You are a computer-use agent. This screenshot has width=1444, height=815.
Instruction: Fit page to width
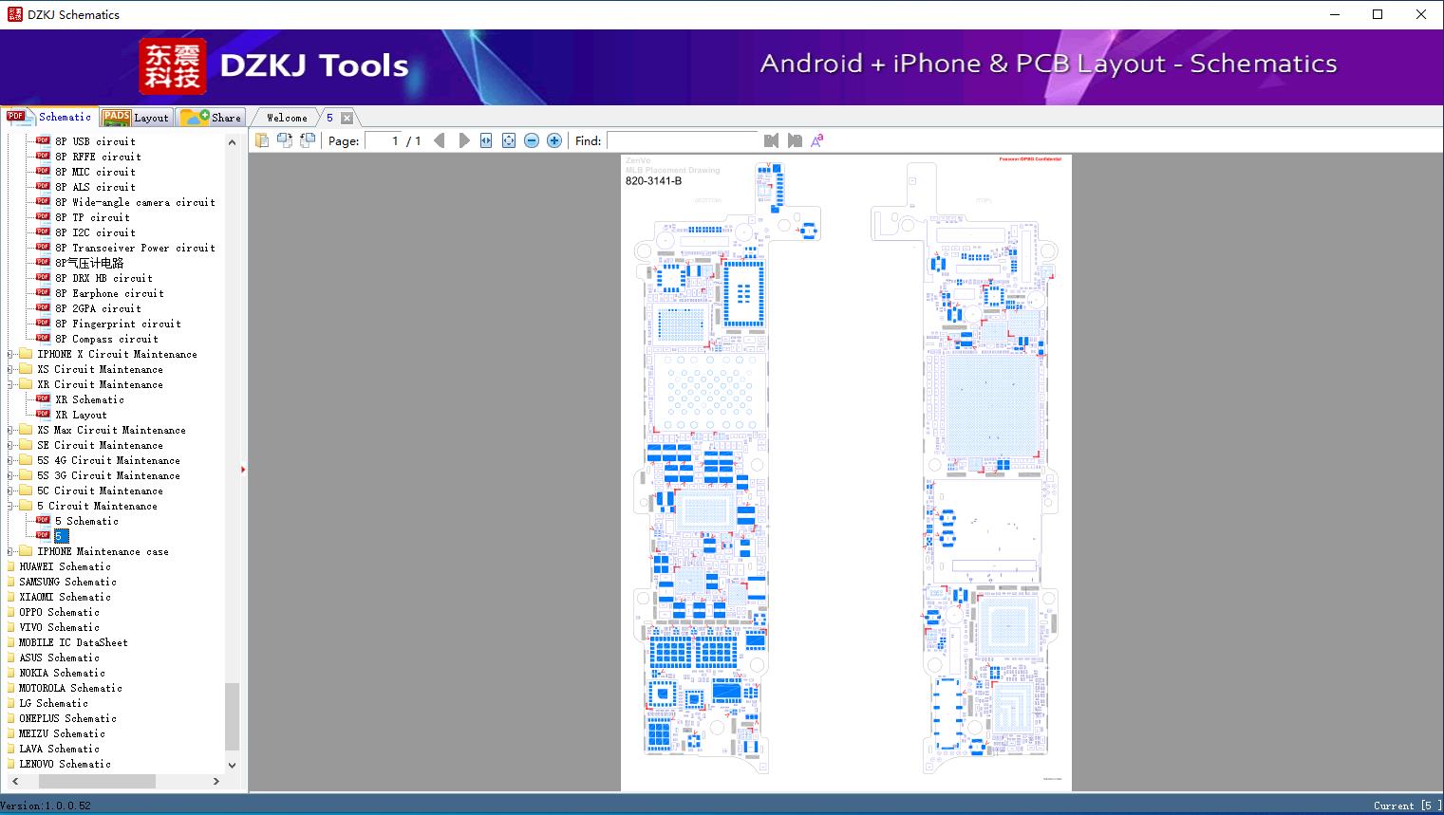click(x=486, y=140)
